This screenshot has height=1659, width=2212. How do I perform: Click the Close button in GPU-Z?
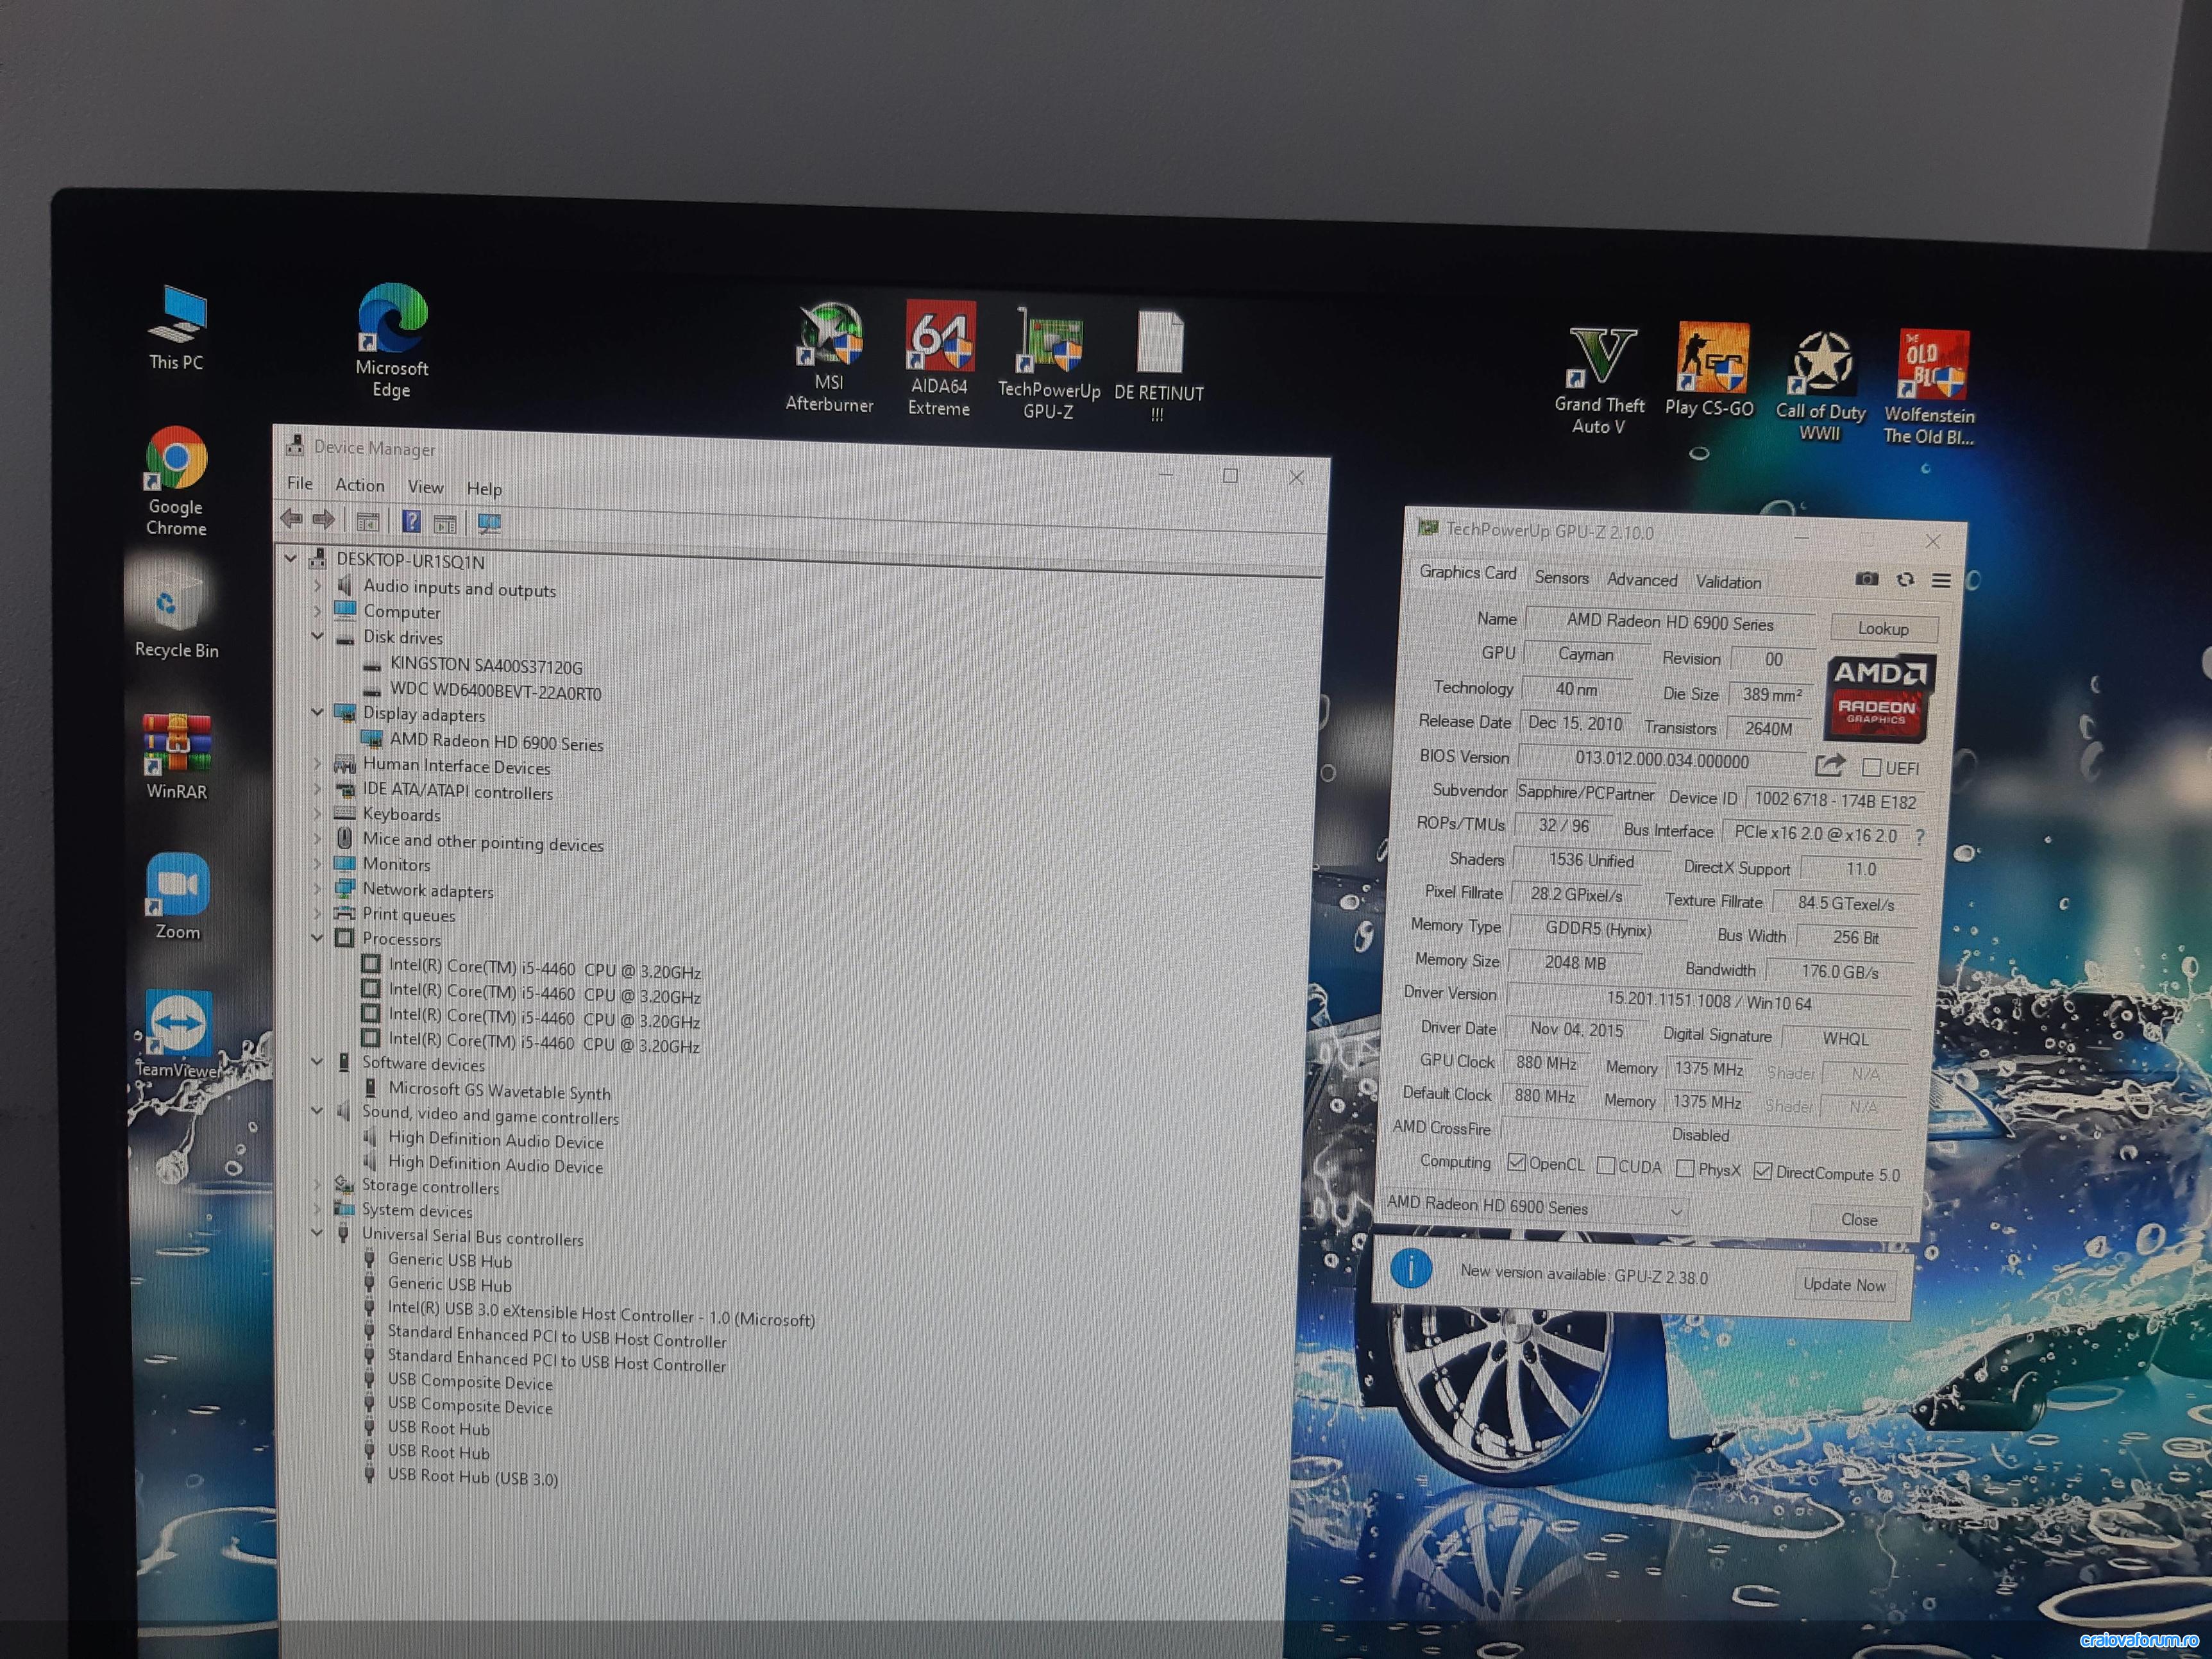point(1859,1219)
